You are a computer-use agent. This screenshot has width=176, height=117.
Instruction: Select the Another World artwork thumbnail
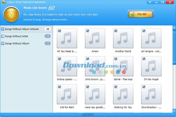tap(123, 38)
